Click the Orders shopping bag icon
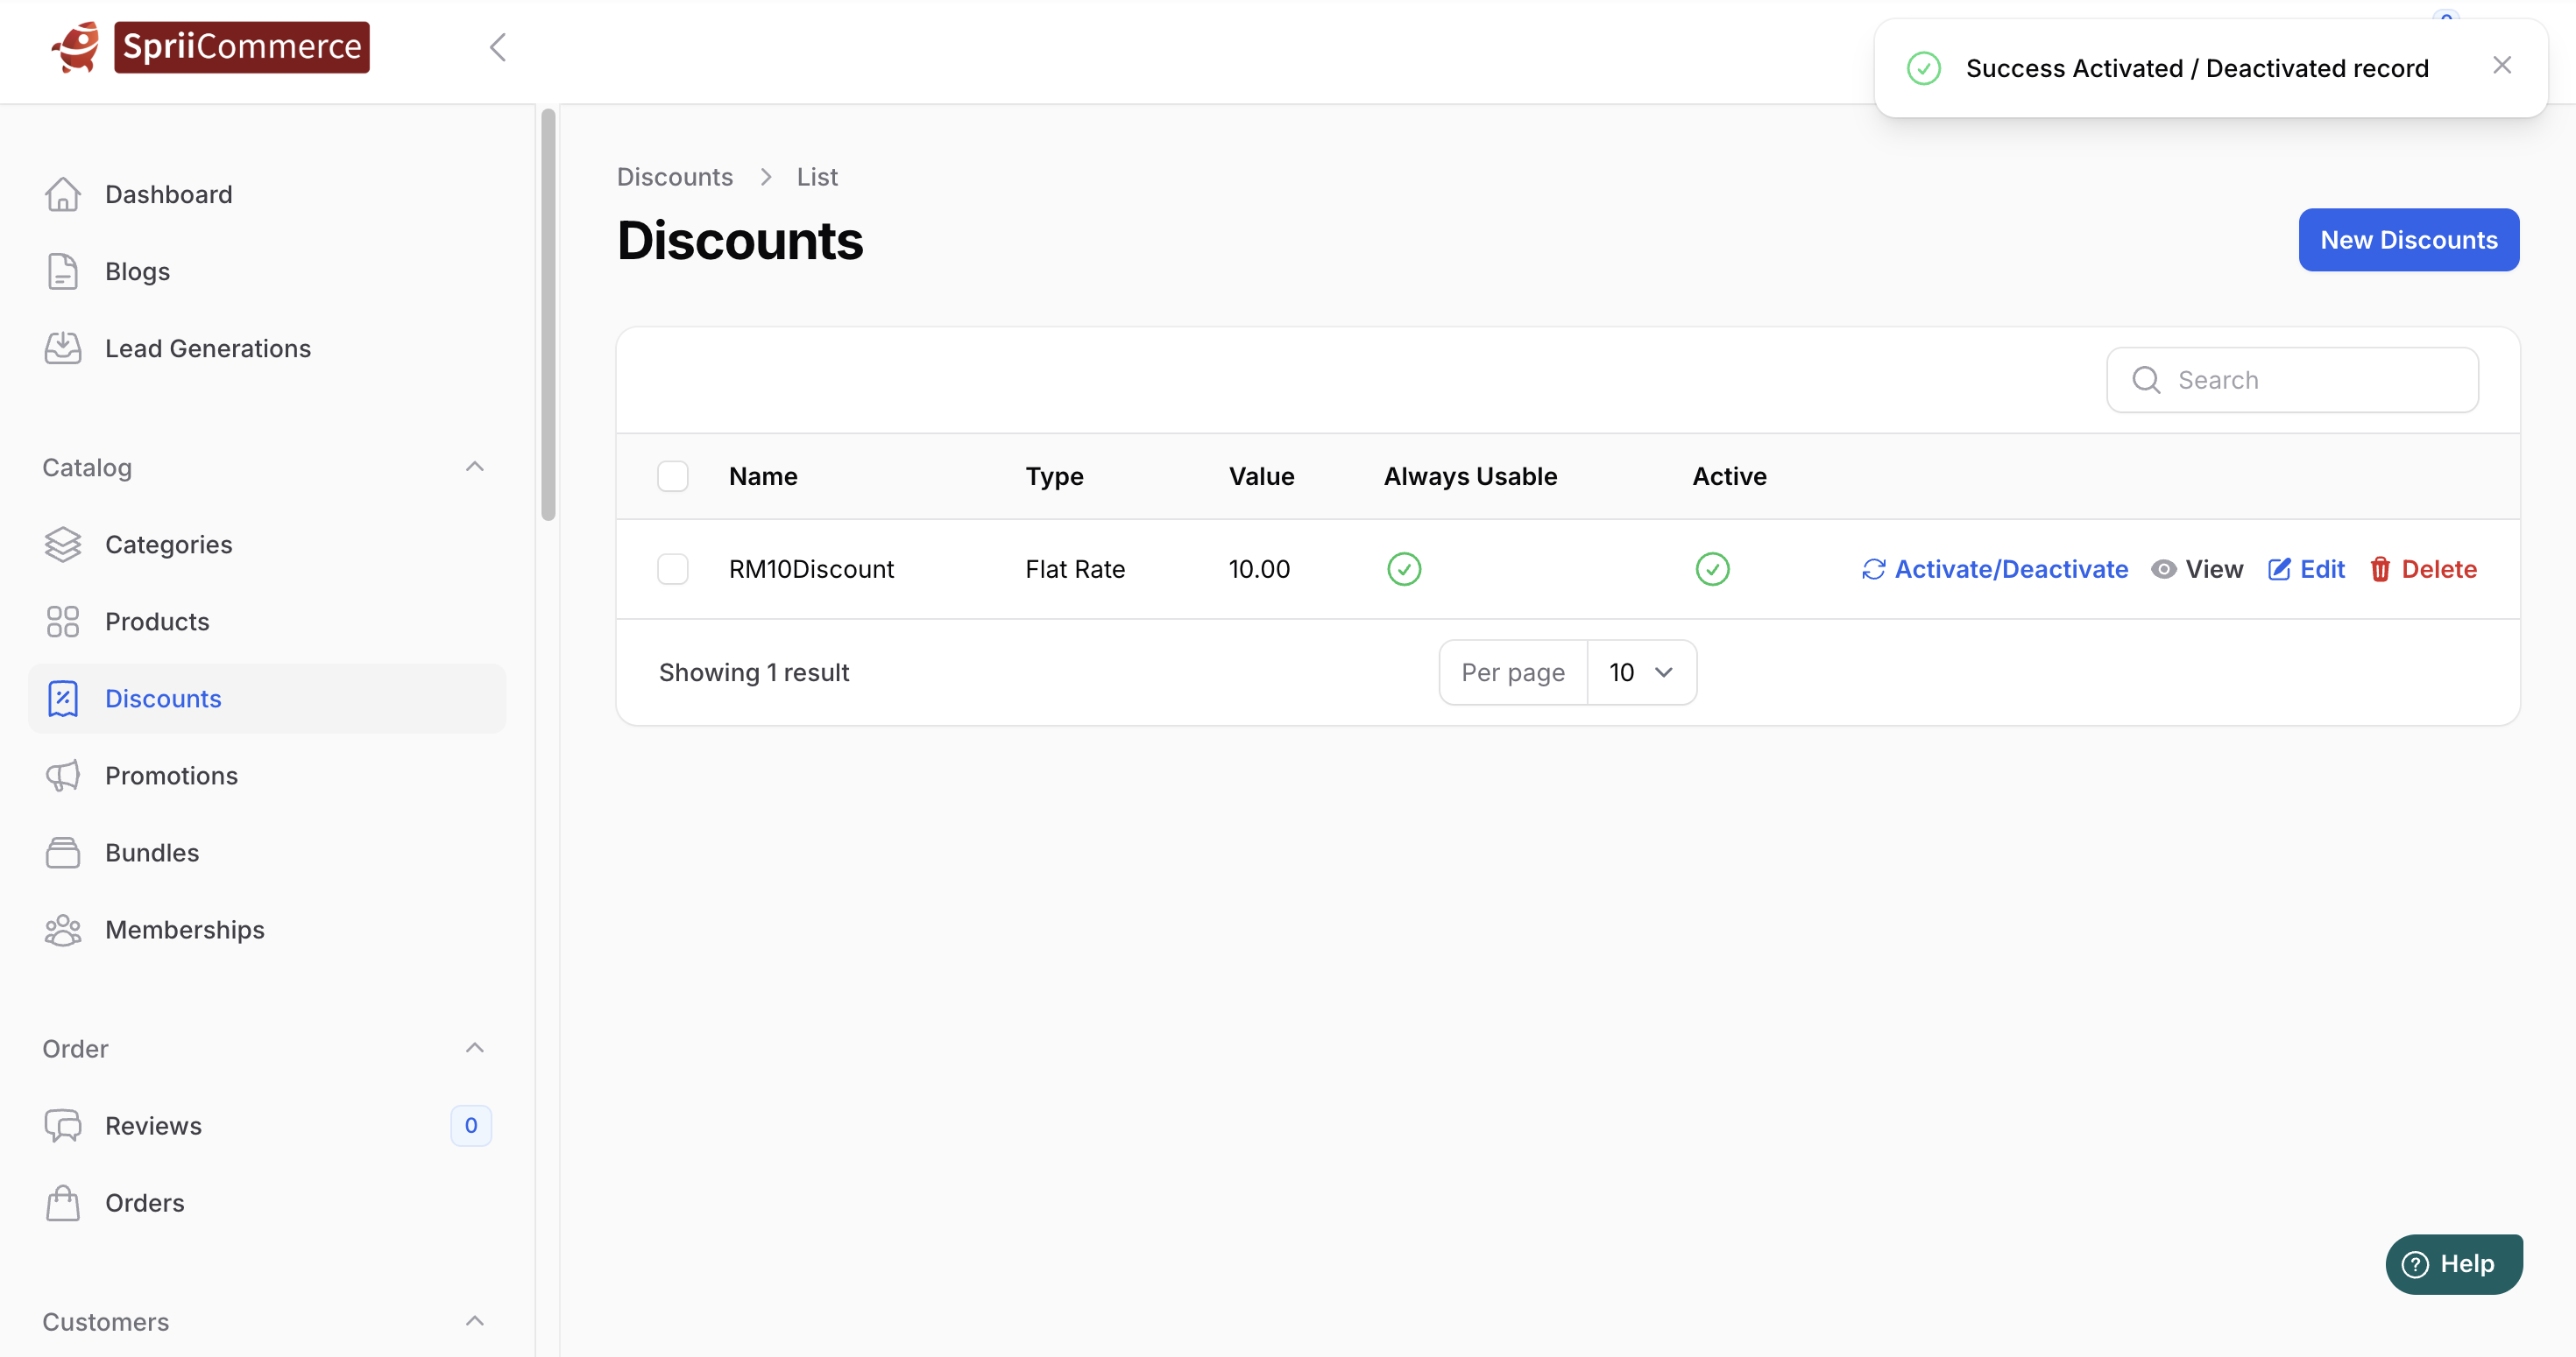The image size is (2576, 1357). [62, 1203]
